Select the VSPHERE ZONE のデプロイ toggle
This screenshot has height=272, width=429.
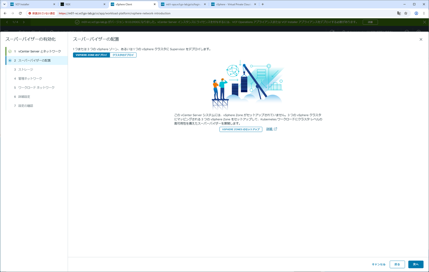(91, 55)
